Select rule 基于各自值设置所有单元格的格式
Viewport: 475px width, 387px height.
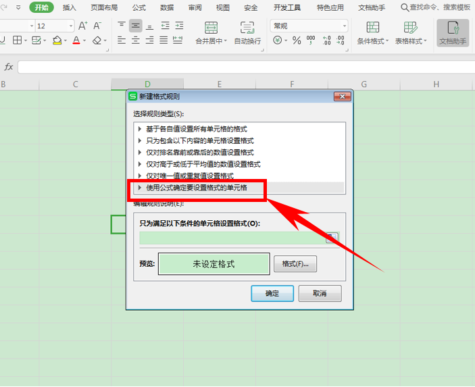point(239,129)
